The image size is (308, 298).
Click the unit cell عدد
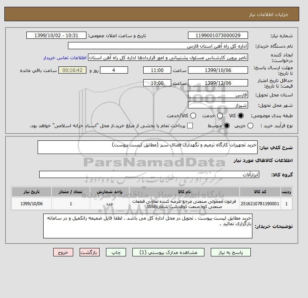pos(110,204)
